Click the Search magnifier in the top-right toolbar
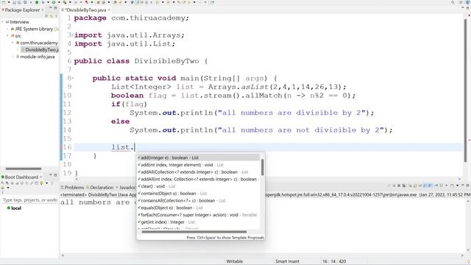471x265 pixels. 453,2
